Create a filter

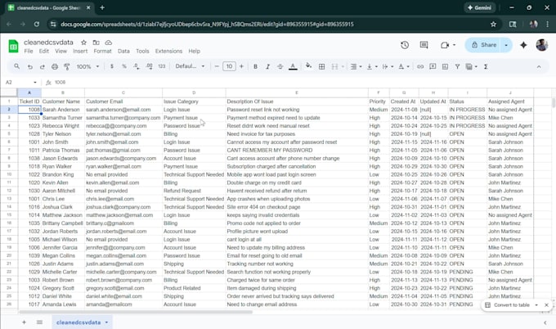[457, 66]
